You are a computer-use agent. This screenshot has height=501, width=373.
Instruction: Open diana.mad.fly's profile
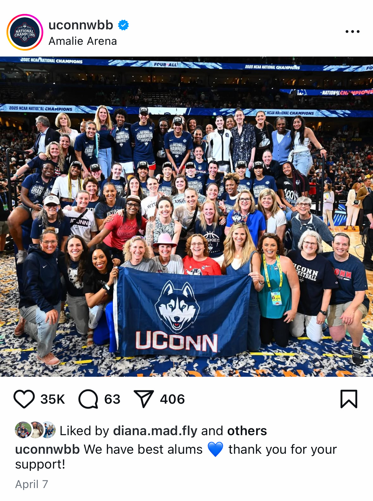pos(155,431)
